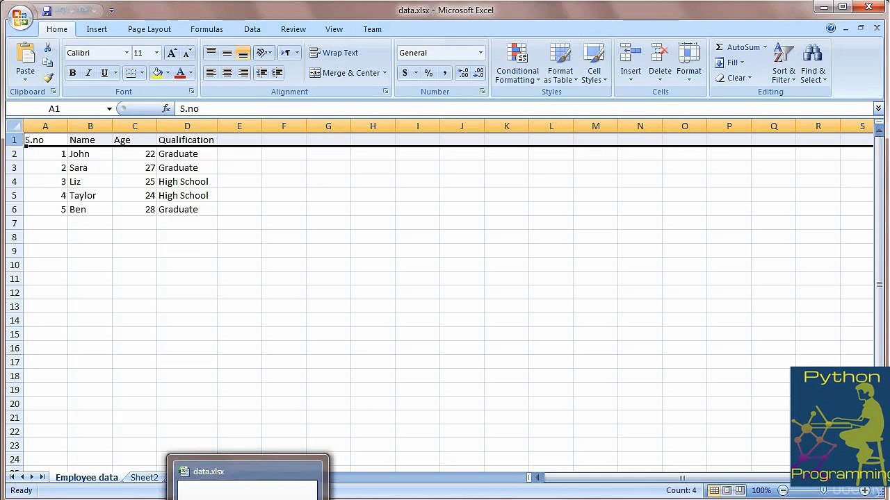Viewport: 890px width, 500px height.
Task: Open Cell Styles gallery
Action: [594, 64]
